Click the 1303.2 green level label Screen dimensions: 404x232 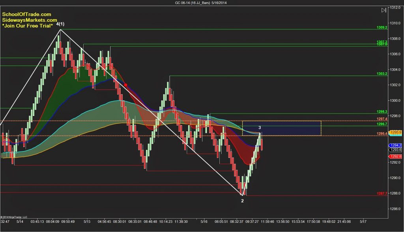click(x=382, y=74)
